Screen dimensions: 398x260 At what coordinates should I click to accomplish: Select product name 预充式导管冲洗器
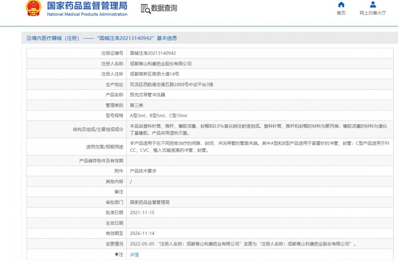pos(148,95)
